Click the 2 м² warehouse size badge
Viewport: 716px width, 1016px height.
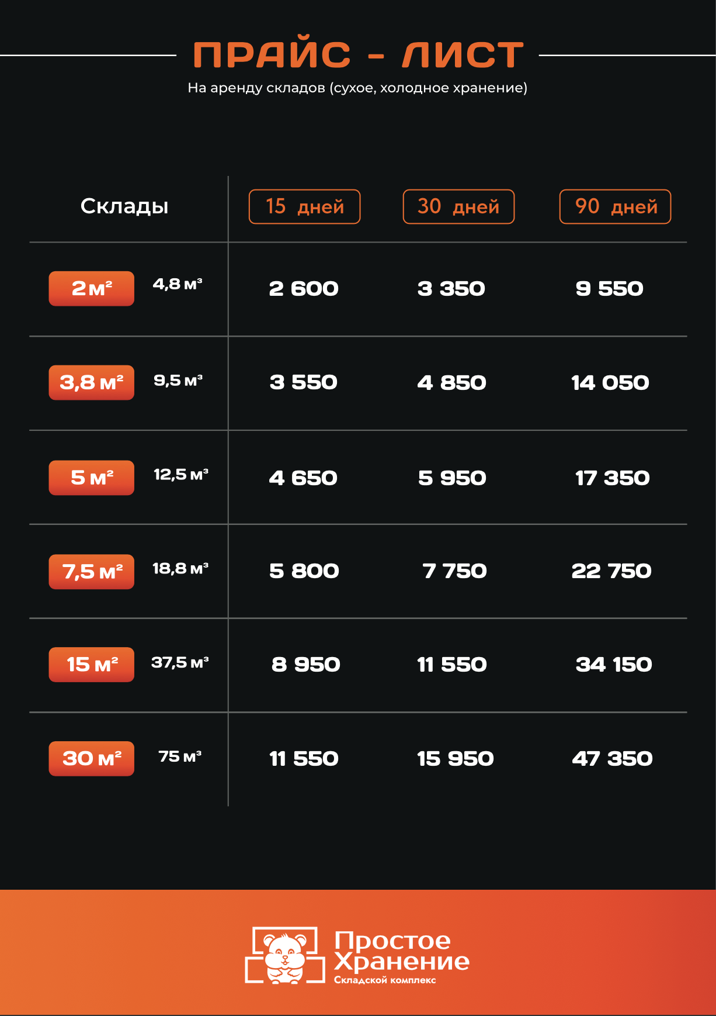click(91, 288)
